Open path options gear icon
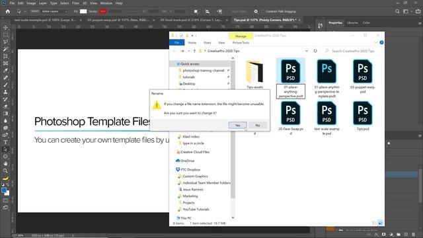 (256, 12)
